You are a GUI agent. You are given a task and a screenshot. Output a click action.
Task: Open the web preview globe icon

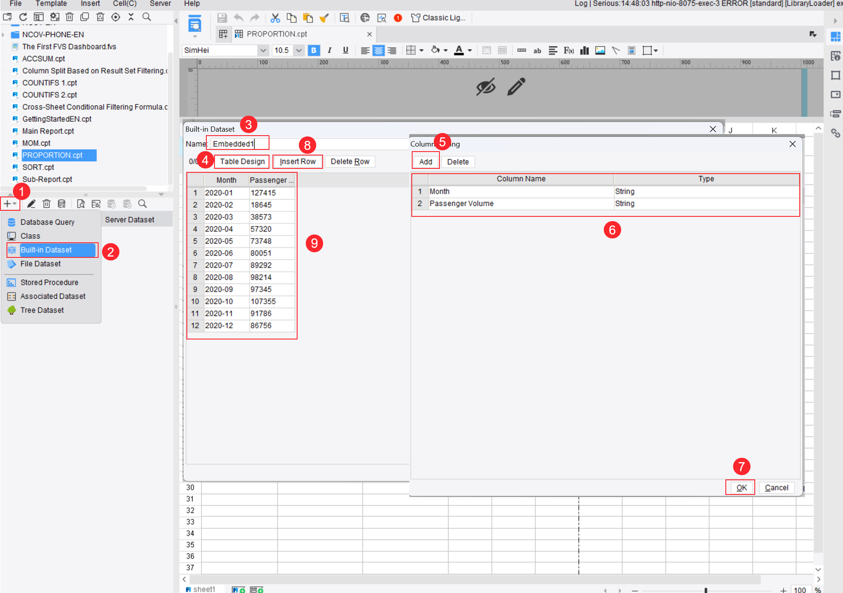tap(365, 18)
